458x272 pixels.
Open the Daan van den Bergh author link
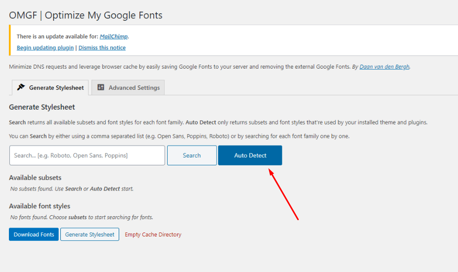(x=384, y=67)
